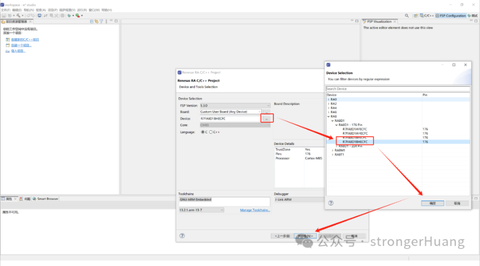Image resolution: width=480 pixels, height=266 pixels.
Task: Open the Board dropdown
Action: (x=230, y=112)
